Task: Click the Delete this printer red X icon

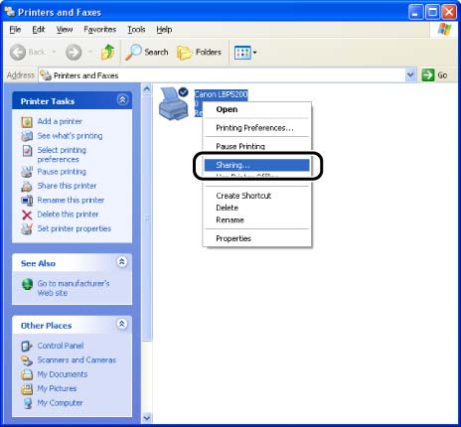Action: coord(27,214)
